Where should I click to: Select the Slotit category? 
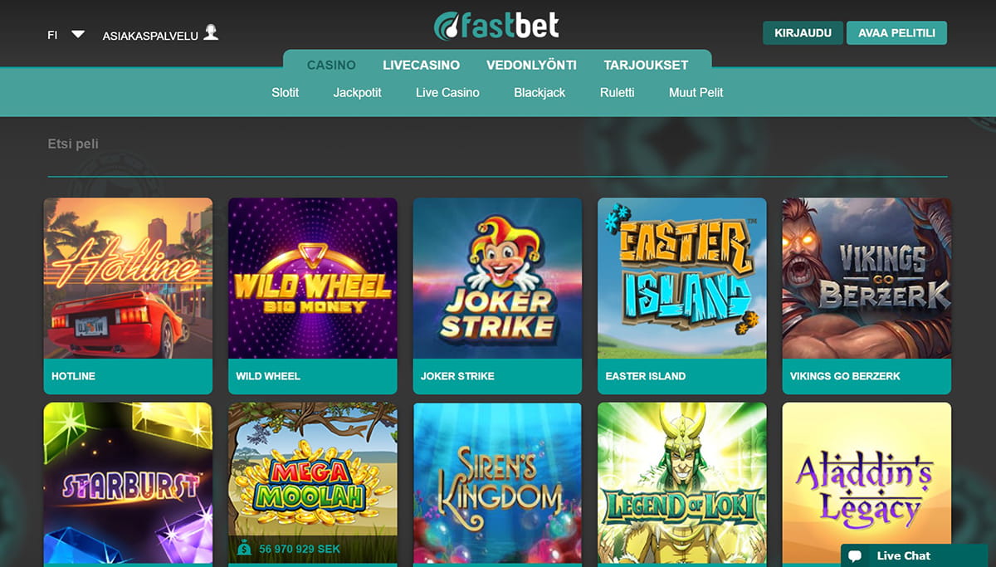tap(285, 92)
